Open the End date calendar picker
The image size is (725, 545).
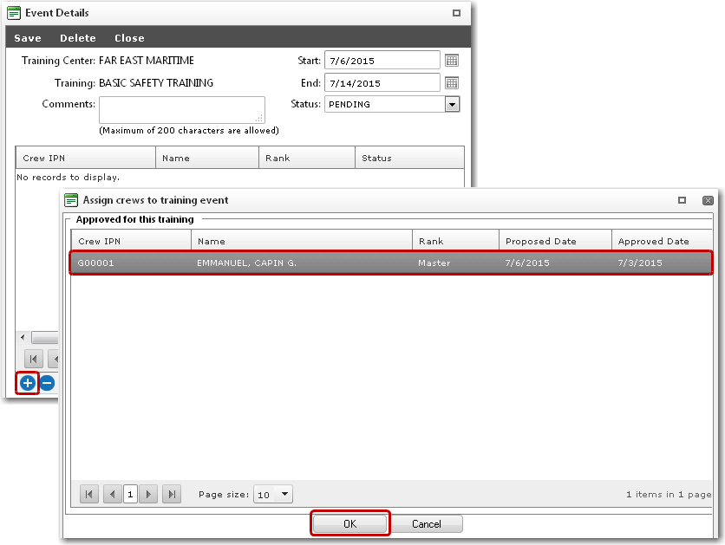[451, 83]
